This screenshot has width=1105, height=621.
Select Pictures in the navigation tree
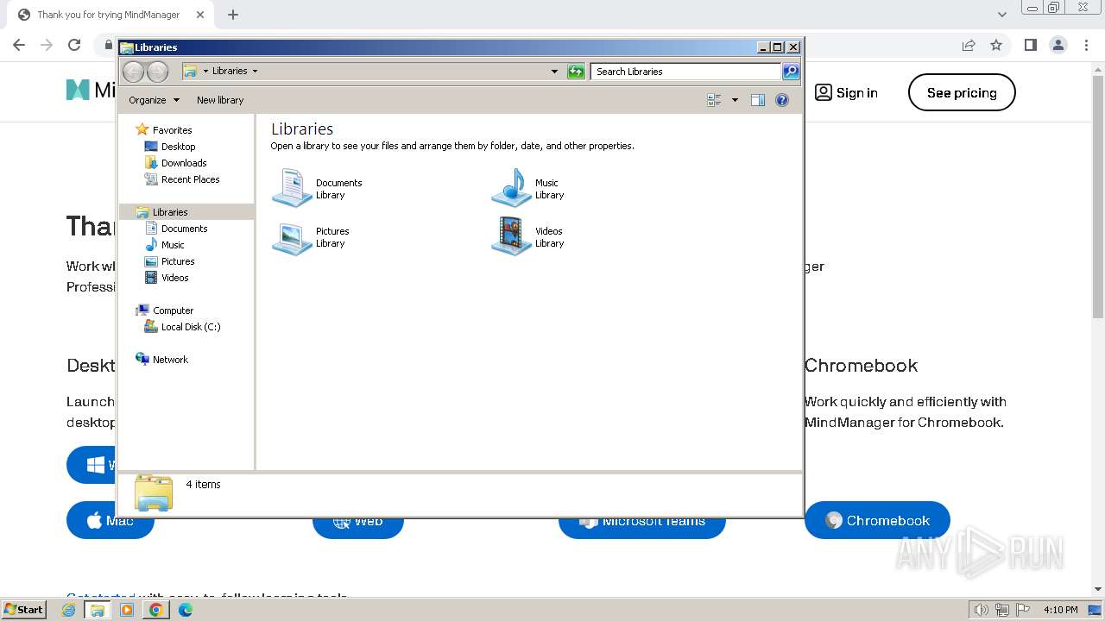click(178, 261)
